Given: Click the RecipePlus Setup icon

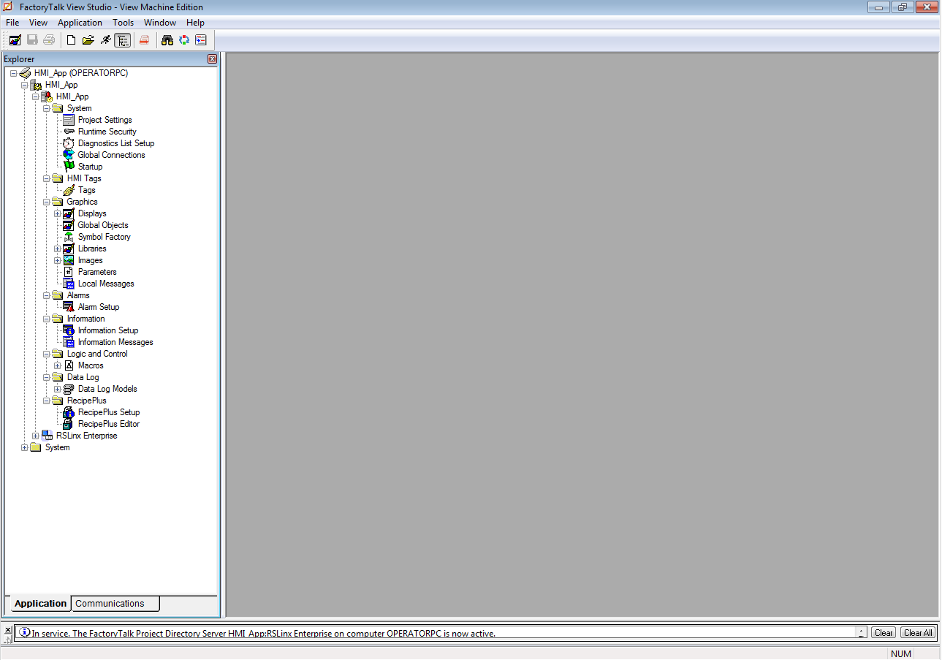Looking at the screenshot, I should 69,412.
